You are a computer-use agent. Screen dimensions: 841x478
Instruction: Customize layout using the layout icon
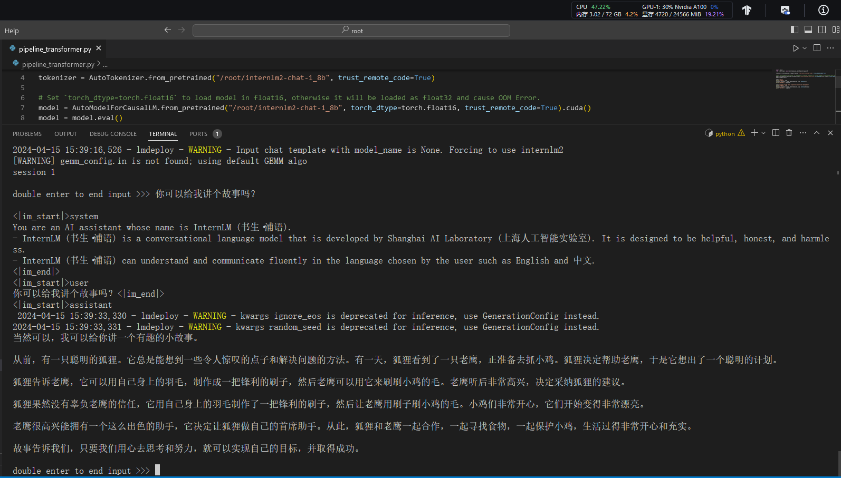click(836, 30)
